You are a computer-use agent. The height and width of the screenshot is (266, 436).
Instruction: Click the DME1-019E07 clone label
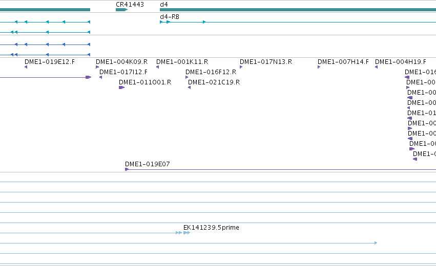pyautogui.click(x=148, y=164)
